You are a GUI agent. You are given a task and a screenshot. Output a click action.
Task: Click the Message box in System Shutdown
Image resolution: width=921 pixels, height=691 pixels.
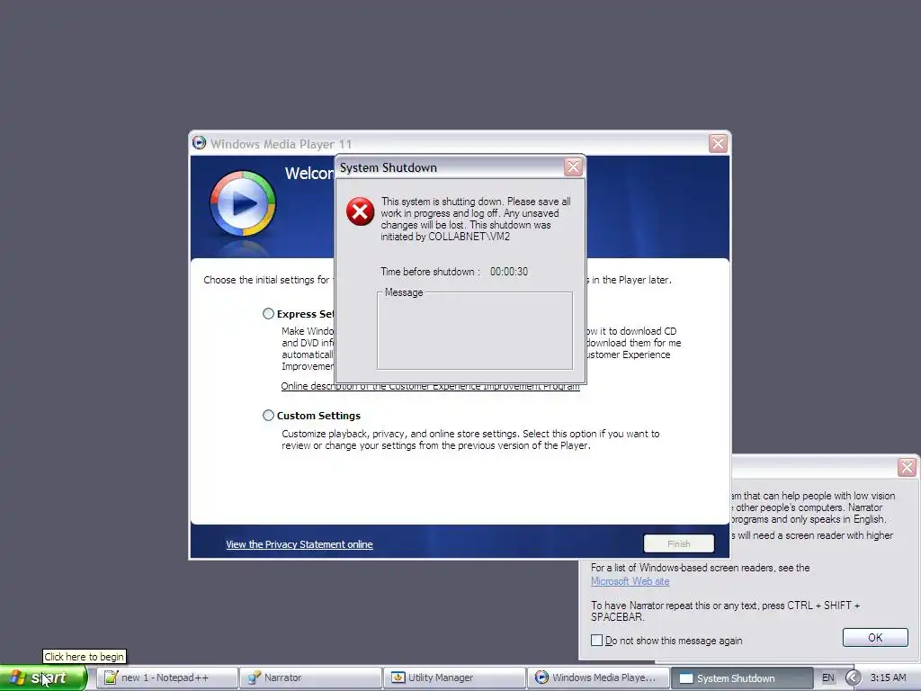[x=475, y=330]
